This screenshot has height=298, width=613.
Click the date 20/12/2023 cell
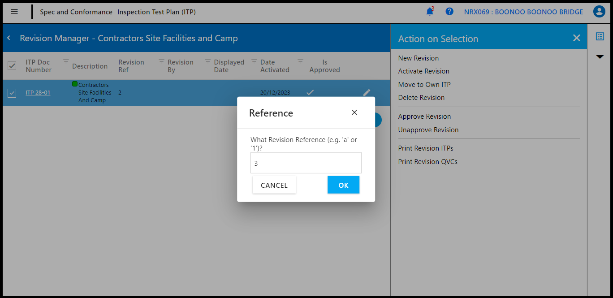[x=275, y=93]
